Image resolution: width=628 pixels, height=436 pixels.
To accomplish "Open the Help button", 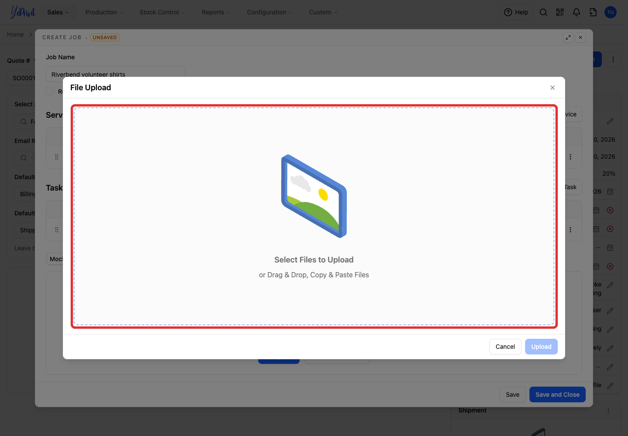I will (x=516, y=12).
